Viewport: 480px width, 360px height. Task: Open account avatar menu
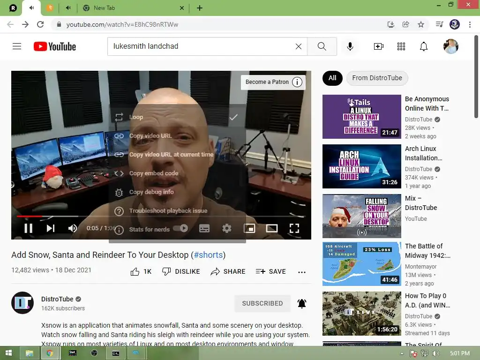pyautogui.click(x=450, y=46)
